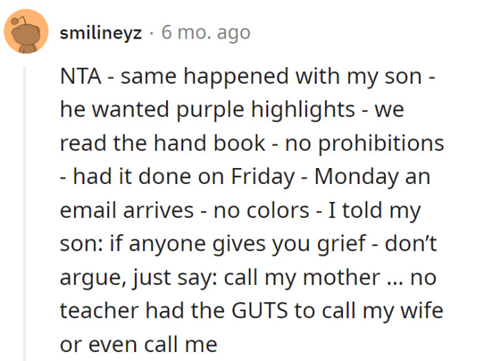Click the "6 mo. ago" timestamp
Viewport: 484px width, 361px height.
(x=206, y=33)
